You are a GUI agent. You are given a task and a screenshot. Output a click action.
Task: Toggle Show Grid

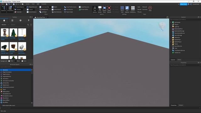[122, 9]
